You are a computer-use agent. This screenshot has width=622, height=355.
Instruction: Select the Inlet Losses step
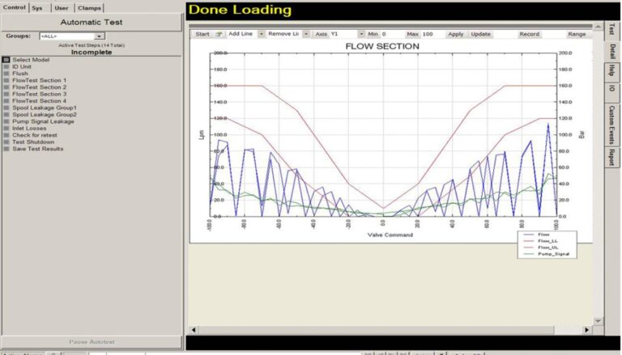click(29, 128)
